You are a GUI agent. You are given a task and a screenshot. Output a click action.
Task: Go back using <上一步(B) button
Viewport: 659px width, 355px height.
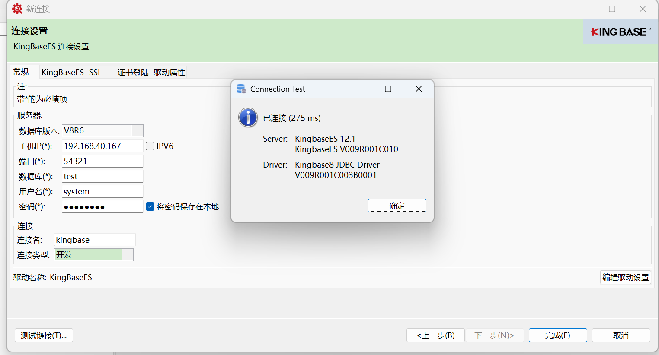pos(435,335)
